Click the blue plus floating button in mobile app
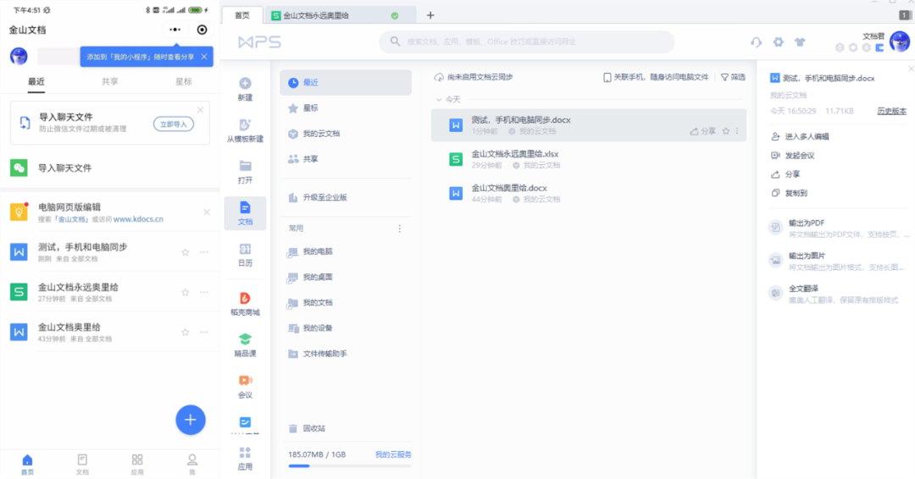This screenshot has height=479, width=915. click(x=191, y=420)
